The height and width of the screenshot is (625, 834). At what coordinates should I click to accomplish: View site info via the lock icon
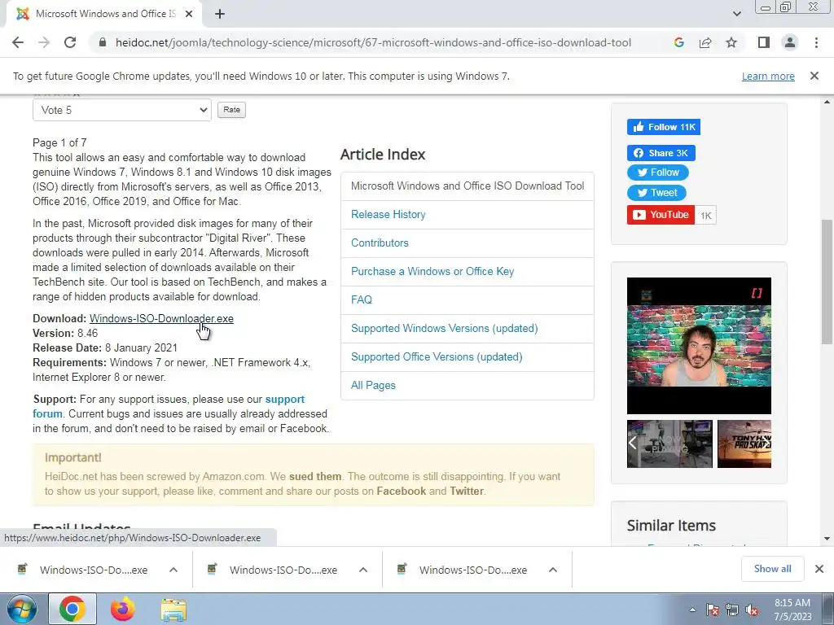click(x=103, y=42)
